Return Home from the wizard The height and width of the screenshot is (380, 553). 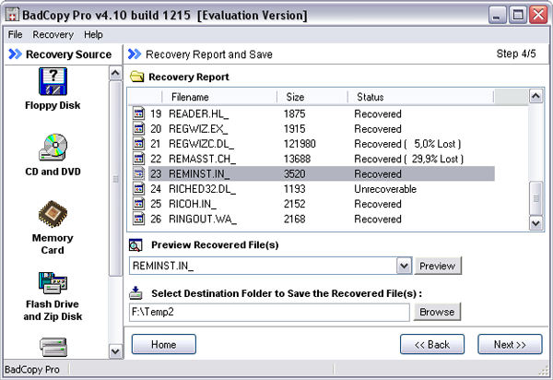pyautogui.click(x=164, y=344)
